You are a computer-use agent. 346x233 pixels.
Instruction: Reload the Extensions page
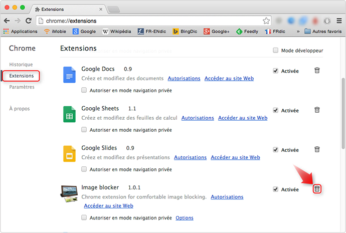(29, 21)
